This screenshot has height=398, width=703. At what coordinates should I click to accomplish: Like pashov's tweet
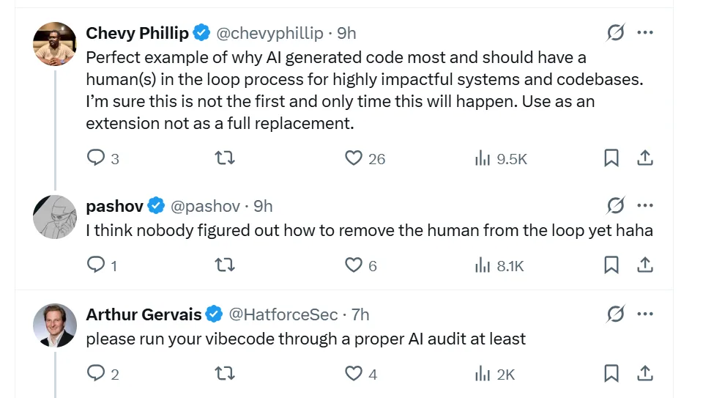(354, 265)
